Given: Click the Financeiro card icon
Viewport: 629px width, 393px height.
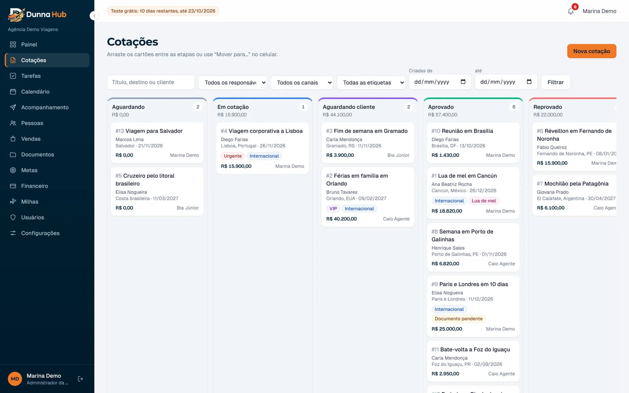Looking at the screenshot, I should 13,186.
